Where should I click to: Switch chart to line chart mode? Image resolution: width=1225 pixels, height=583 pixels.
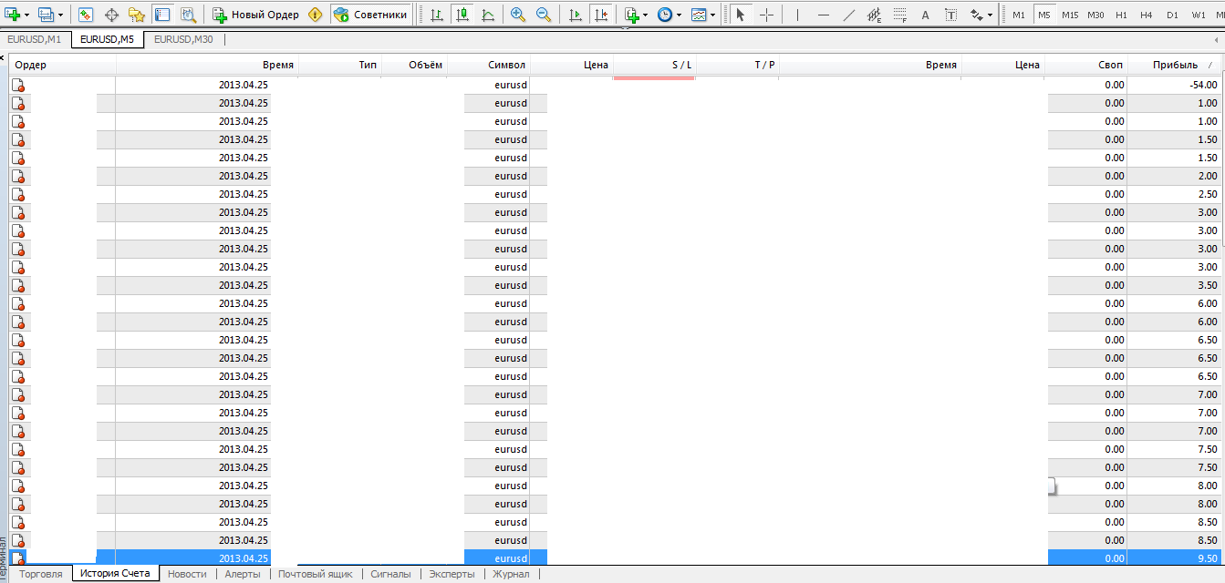pyautogui.click(x=488, y=15)
